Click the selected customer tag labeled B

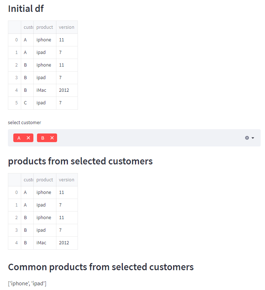coord(43,138)
